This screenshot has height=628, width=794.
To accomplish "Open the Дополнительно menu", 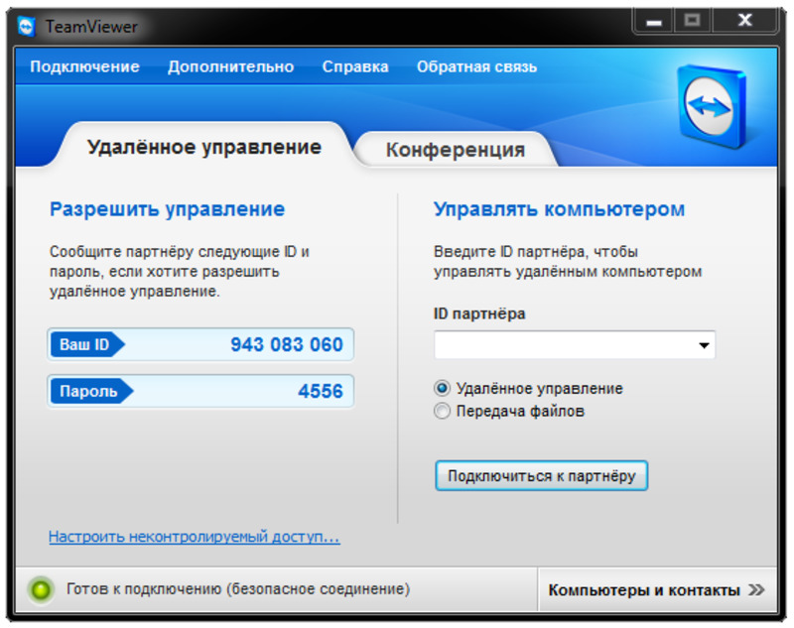I will click(231, 66).
